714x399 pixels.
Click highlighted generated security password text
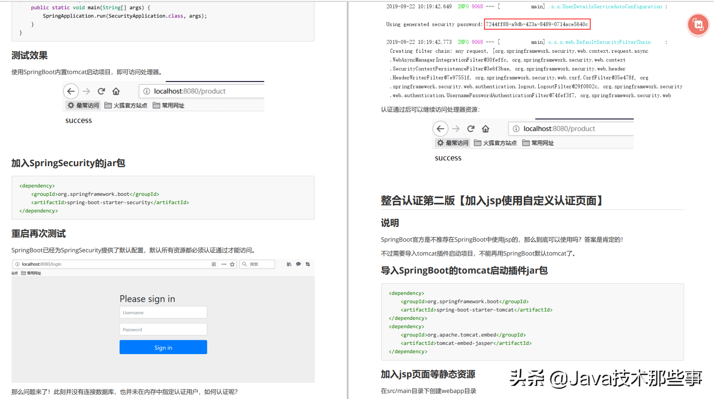coord(537,24)
